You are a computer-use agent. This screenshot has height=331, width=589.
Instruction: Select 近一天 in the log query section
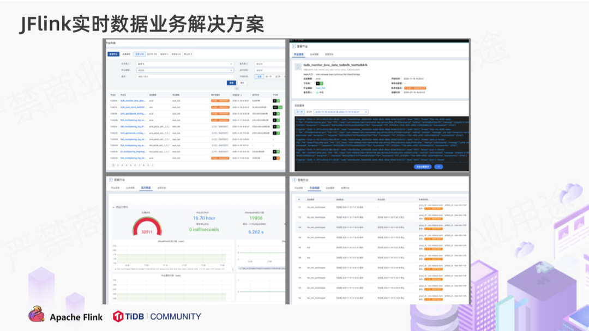[299, 112]
